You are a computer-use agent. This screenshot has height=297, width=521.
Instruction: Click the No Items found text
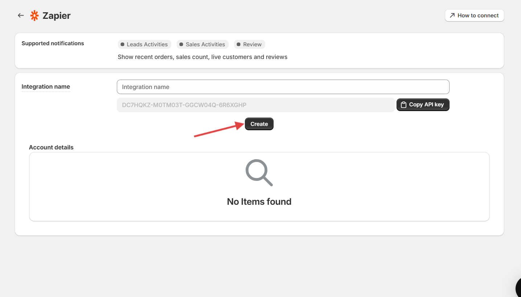[x=259, y=201]
